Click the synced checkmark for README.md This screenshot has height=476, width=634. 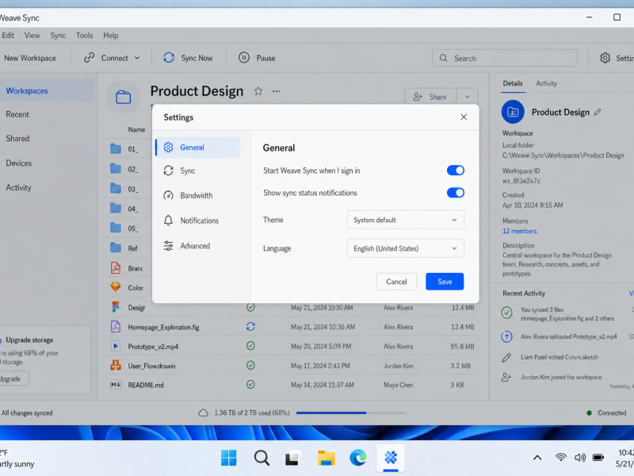[x=250, y=385]
